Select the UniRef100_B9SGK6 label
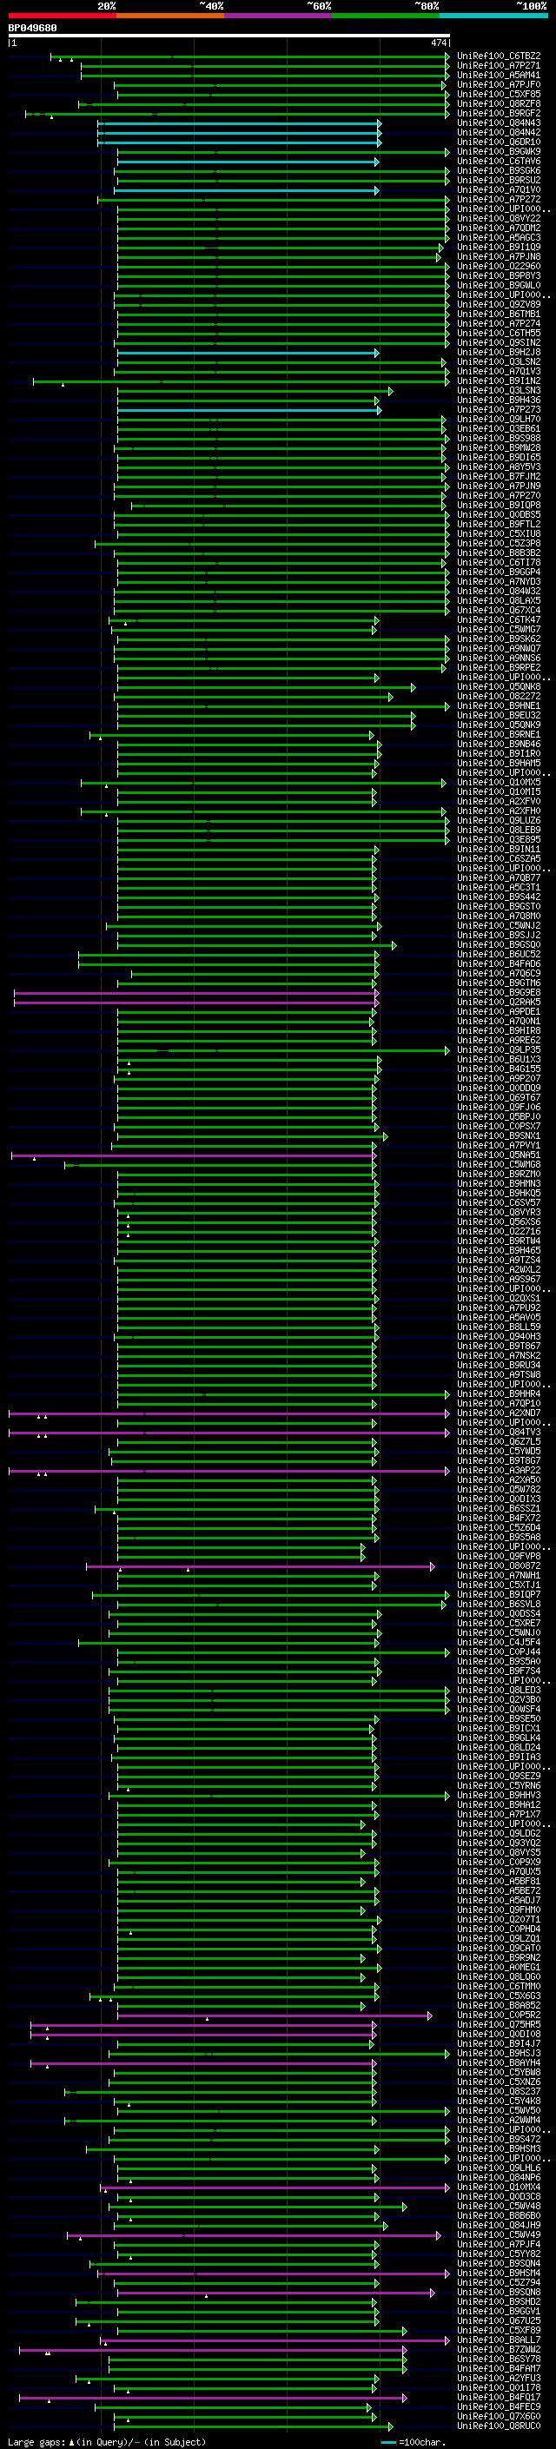 499,171
